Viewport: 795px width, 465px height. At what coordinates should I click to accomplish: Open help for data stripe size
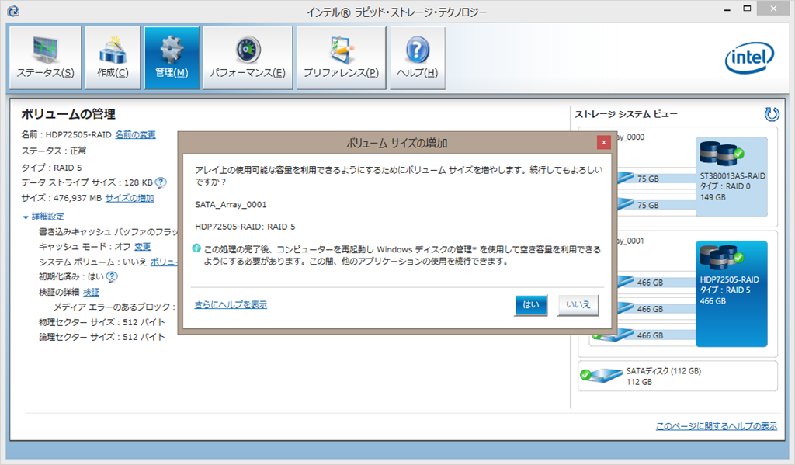161,182
